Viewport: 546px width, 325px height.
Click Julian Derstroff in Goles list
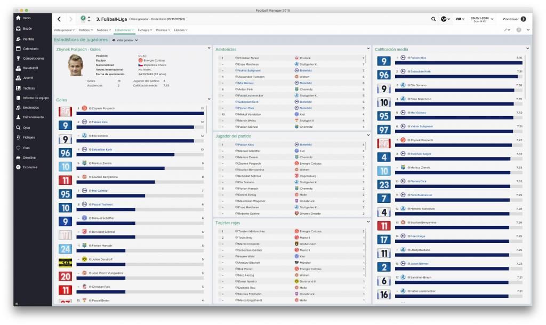click(101, 259)
